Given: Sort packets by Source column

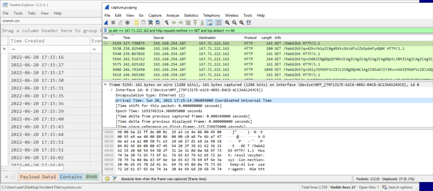Looking at the screenshot, I should 175,38.
